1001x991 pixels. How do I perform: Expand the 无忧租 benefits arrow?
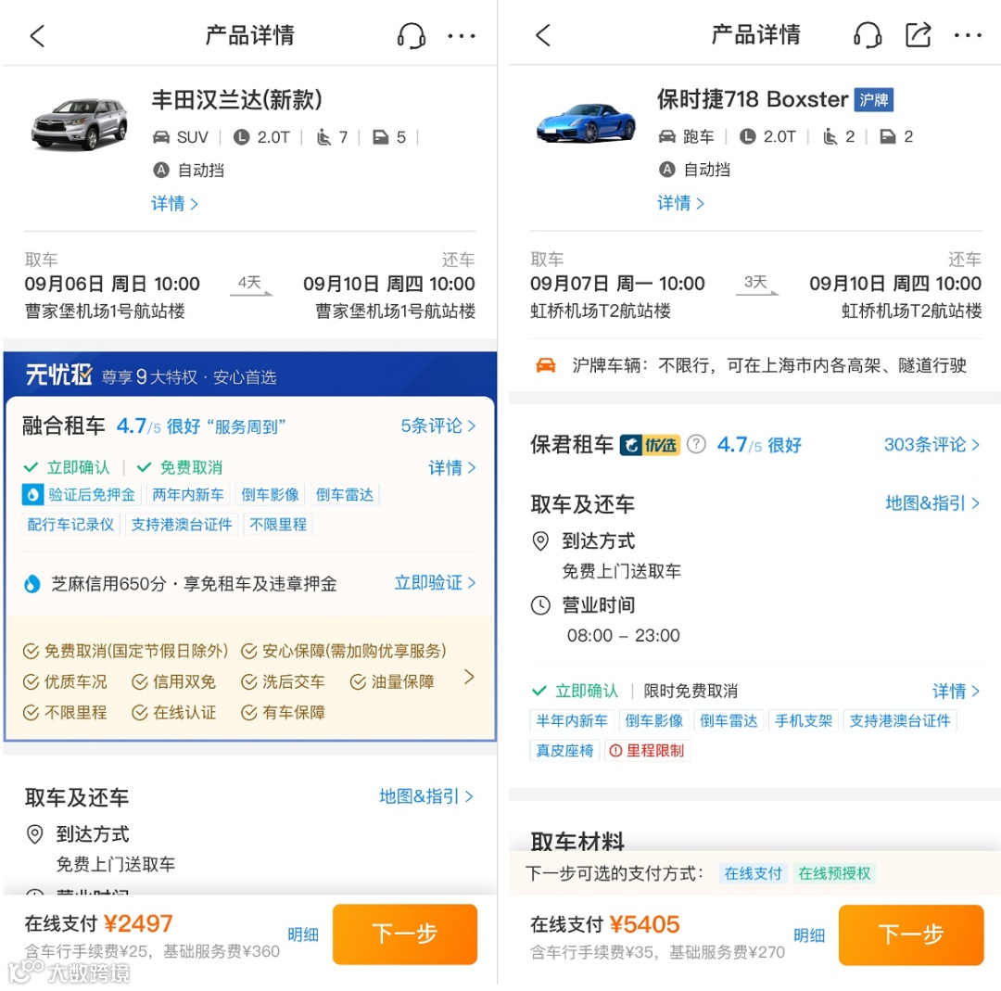(x=469, y=678)
